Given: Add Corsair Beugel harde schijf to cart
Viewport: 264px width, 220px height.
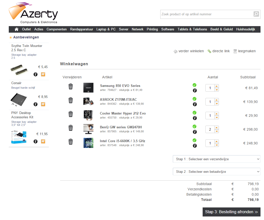Looking at the screenshot, I should 43,104.
